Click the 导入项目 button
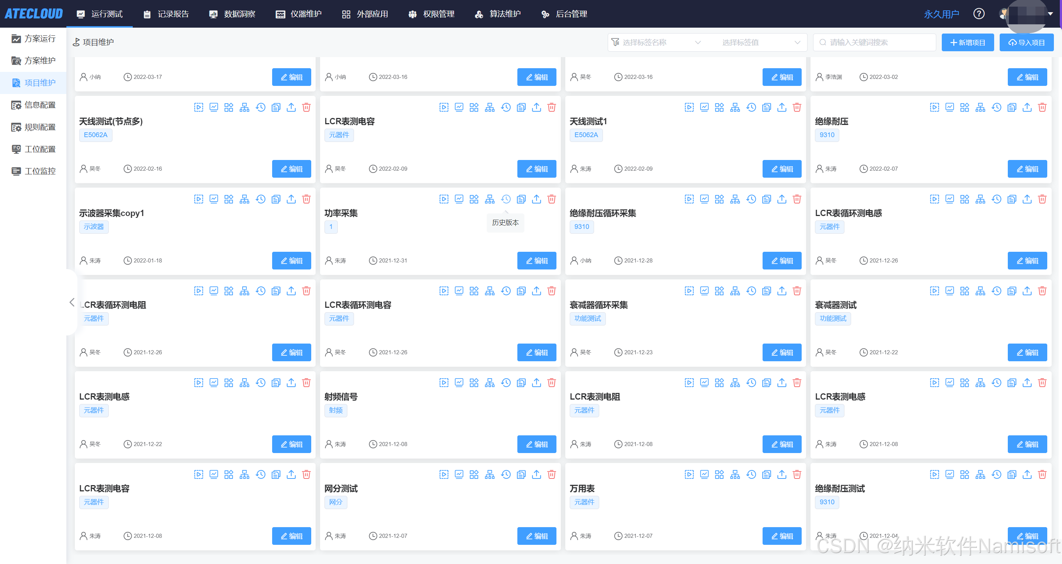Image resolution: width=1062 pixels, height=564 pixels. tap(1026, 42)
